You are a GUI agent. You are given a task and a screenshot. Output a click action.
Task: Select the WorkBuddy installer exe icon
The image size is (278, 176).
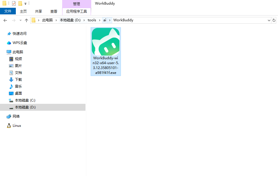106,41
